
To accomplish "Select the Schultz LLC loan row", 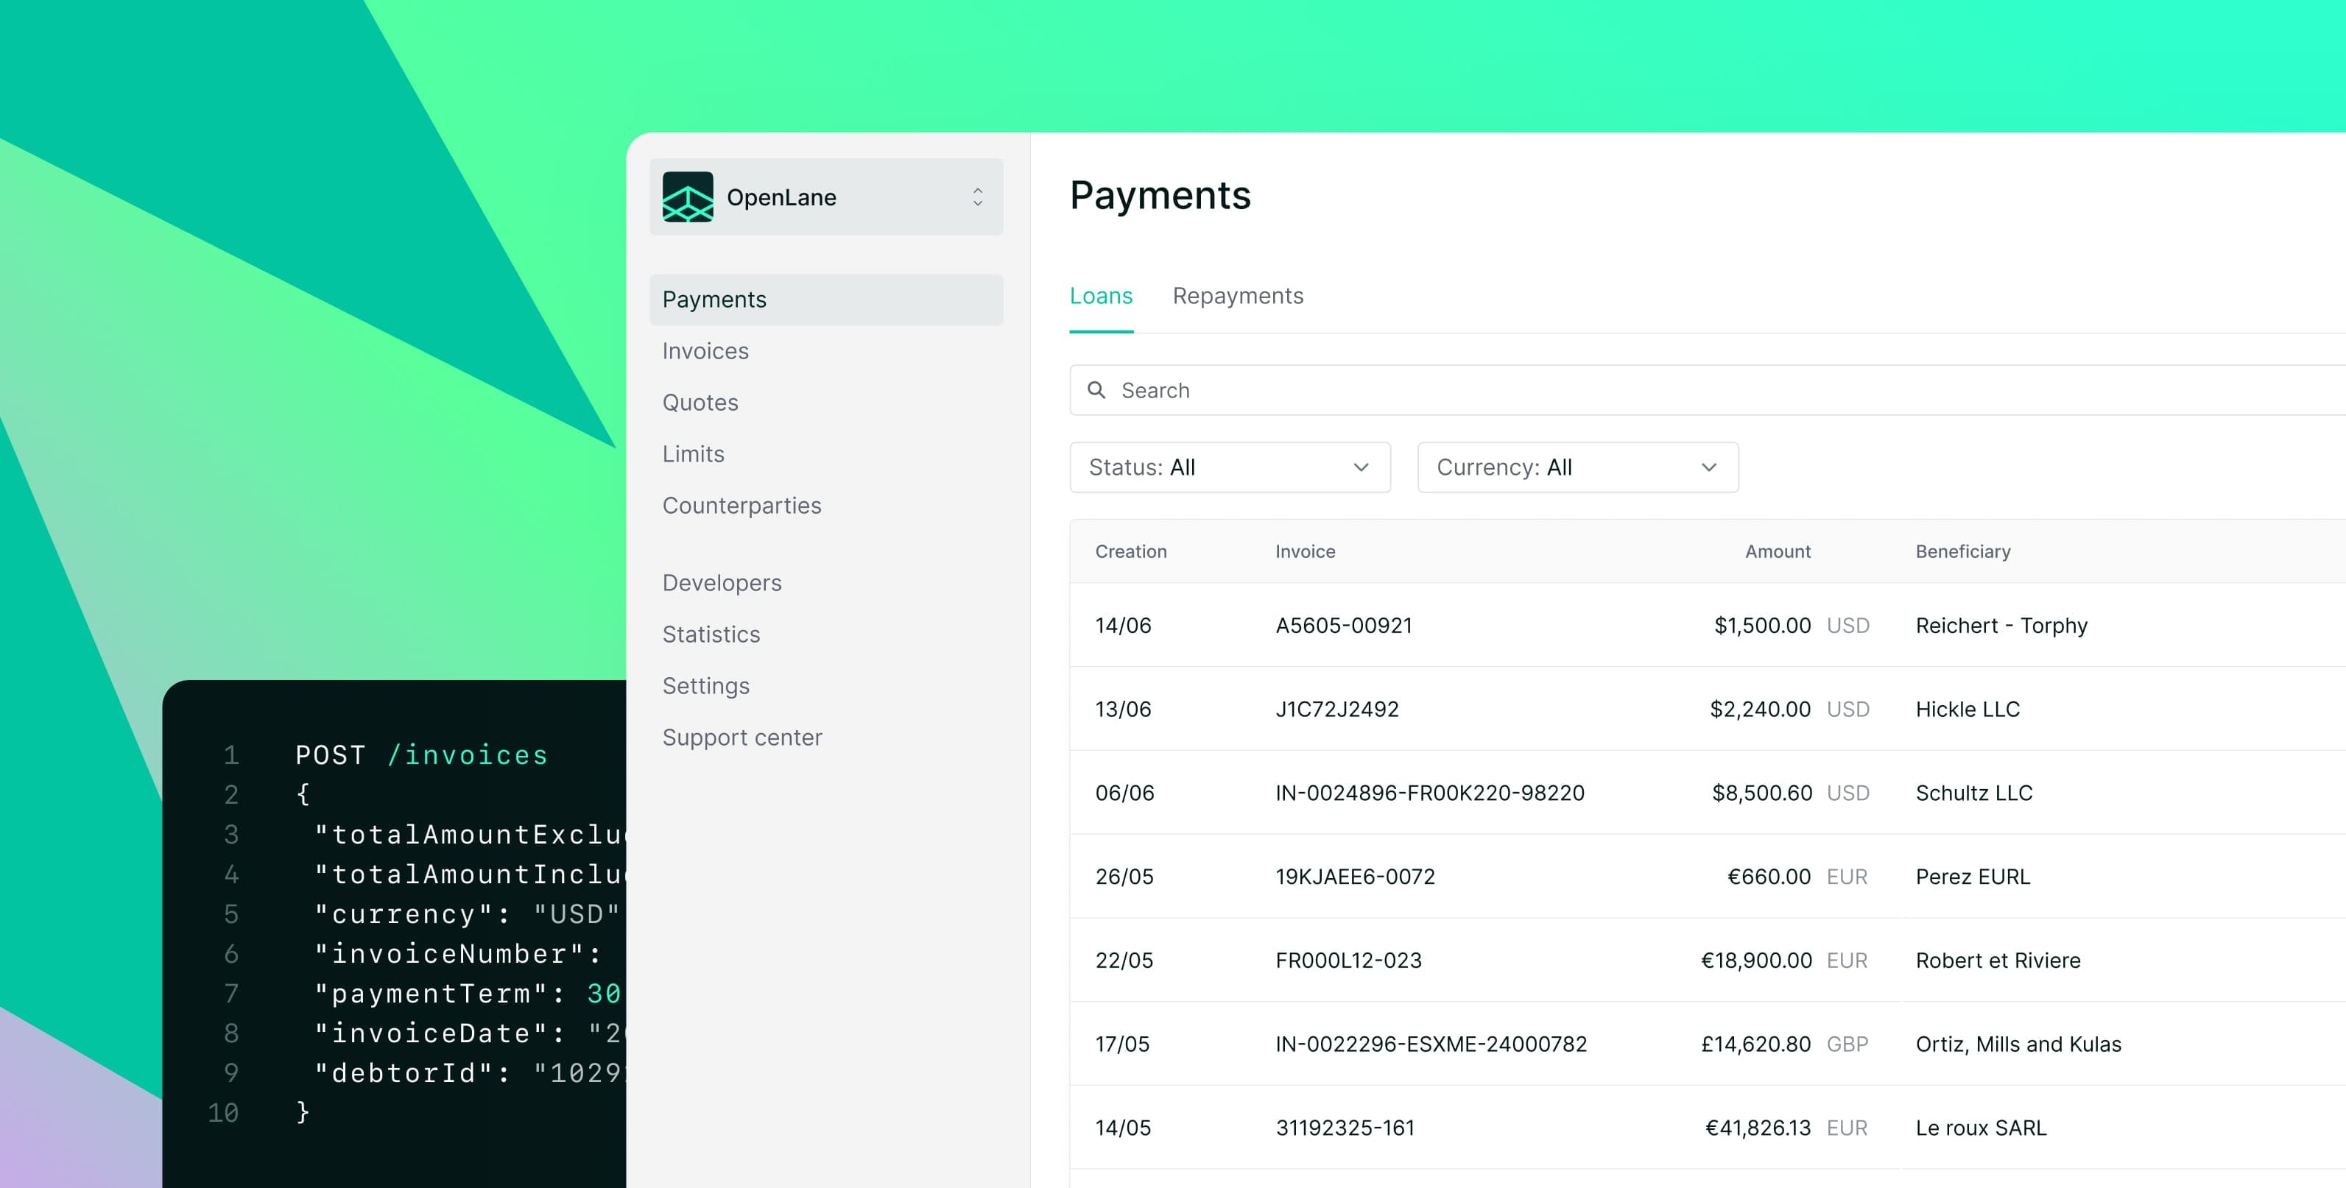I will (x=1973, y=793).
